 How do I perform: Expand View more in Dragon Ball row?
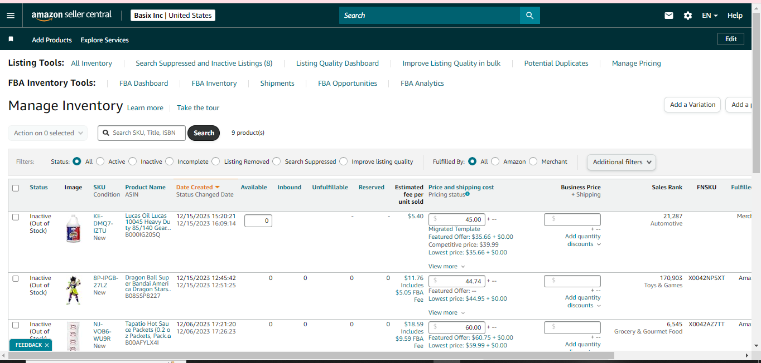pos(446,312)
